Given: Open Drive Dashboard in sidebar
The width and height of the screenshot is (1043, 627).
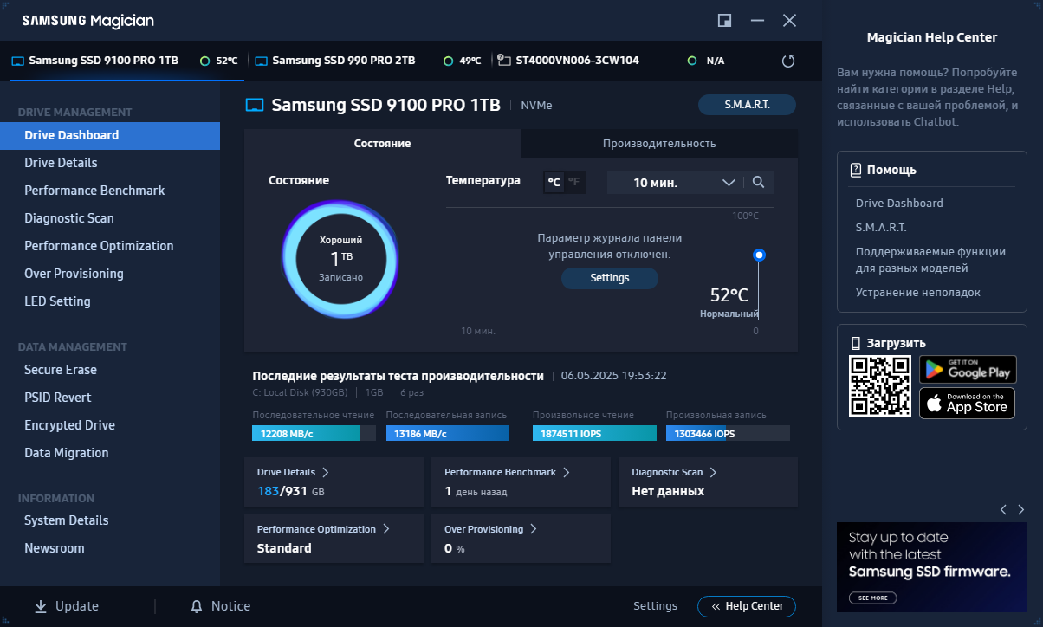Looking at the screenshot, I should 110,135.
